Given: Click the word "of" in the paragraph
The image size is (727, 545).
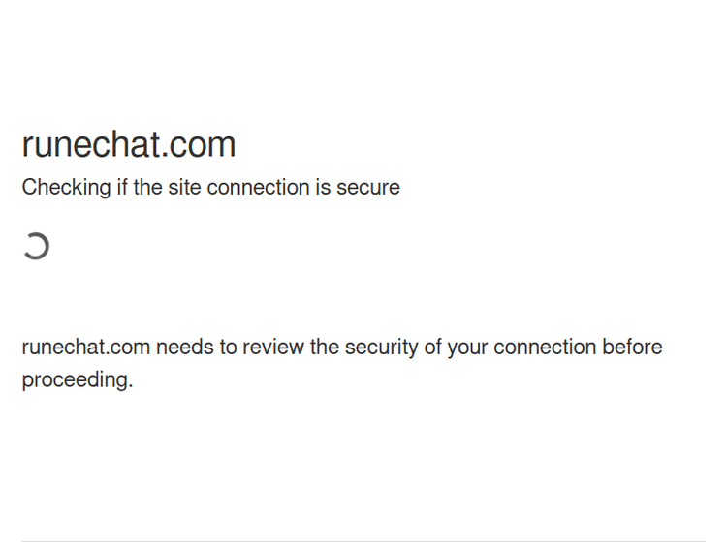Looking at the screenshot, I should (432, 348).
